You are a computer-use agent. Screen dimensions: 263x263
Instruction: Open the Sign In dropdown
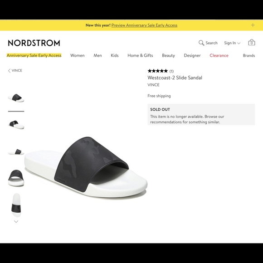point(232,43)
